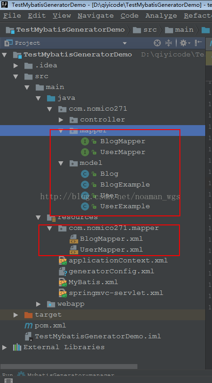Open the Analyze menu
The image size is (212, 383).
[x=161, y=16]
